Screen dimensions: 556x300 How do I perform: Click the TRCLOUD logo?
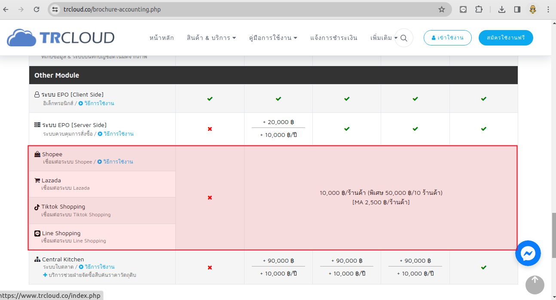point(61,38)
